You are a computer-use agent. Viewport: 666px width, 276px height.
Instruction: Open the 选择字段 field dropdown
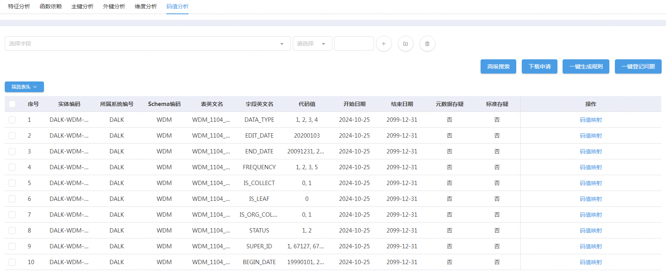(148, 43)
